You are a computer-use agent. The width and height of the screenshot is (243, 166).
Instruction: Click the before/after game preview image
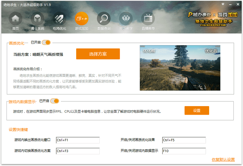[180, 68]
